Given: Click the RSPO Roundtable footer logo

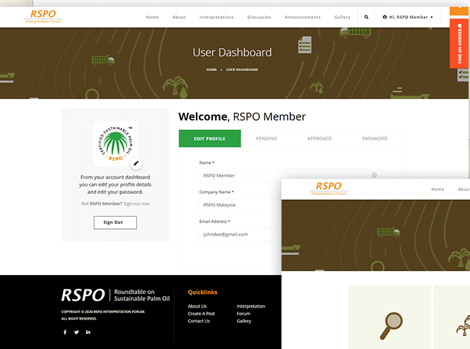Looking at the screenshot, I should 116,295.
